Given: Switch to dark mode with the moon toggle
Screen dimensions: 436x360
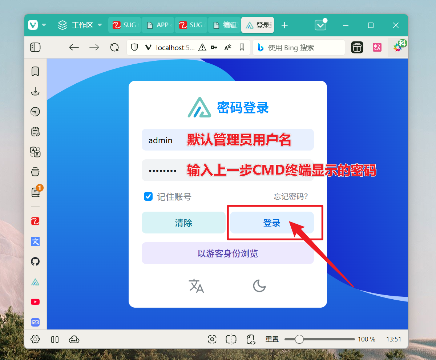Looking at the screenshot, I should point(259,286).
